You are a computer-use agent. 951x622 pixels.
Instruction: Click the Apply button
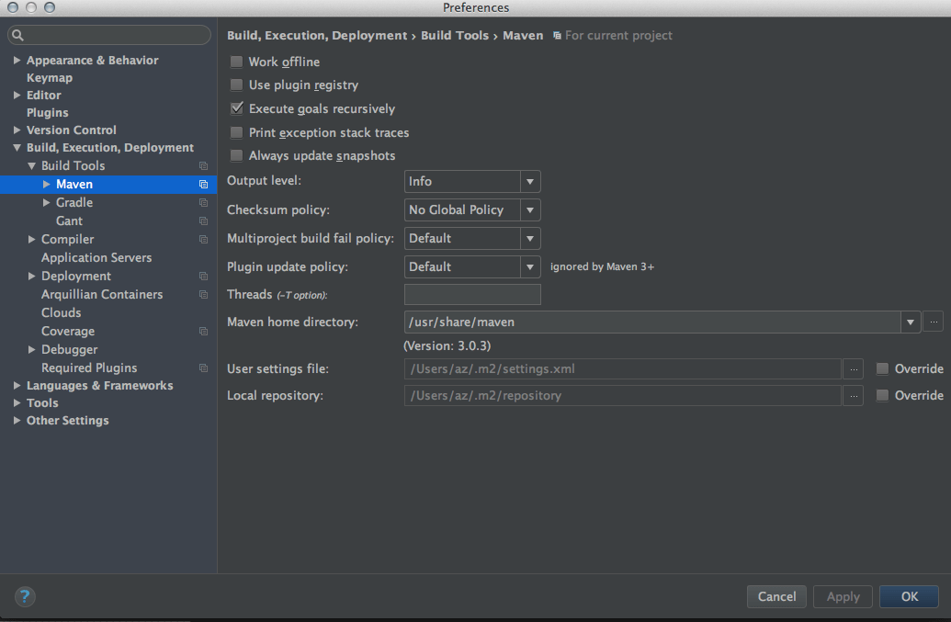click(843, 596)
